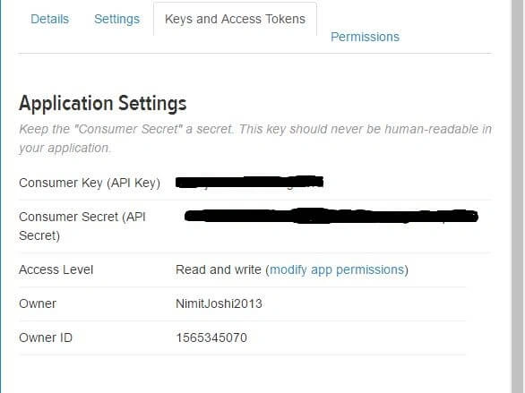The width and height of the screenshot is (525, 393).
Task: Open the Details tab
Action: tap(49, 19)
